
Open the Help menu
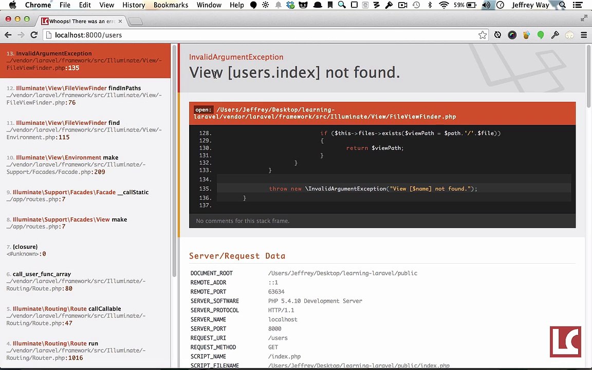point(237,5)
